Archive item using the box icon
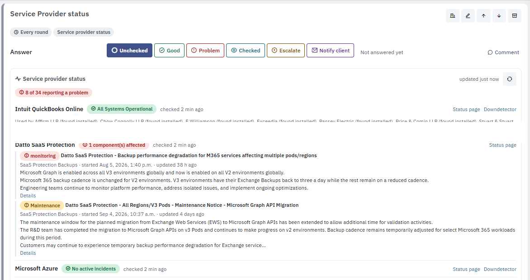 pyautogui.click(x=515, y=16)
